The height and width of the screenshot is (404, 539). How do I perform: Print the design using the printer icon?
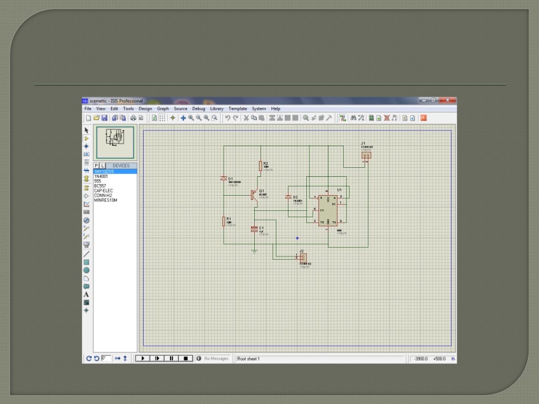[x=133, y=118]
